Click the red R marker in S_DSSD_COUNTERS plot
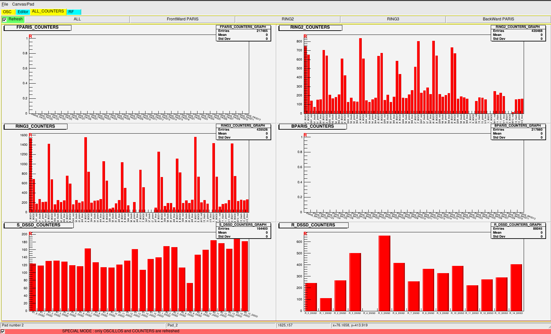 click(x=30, y=234)
